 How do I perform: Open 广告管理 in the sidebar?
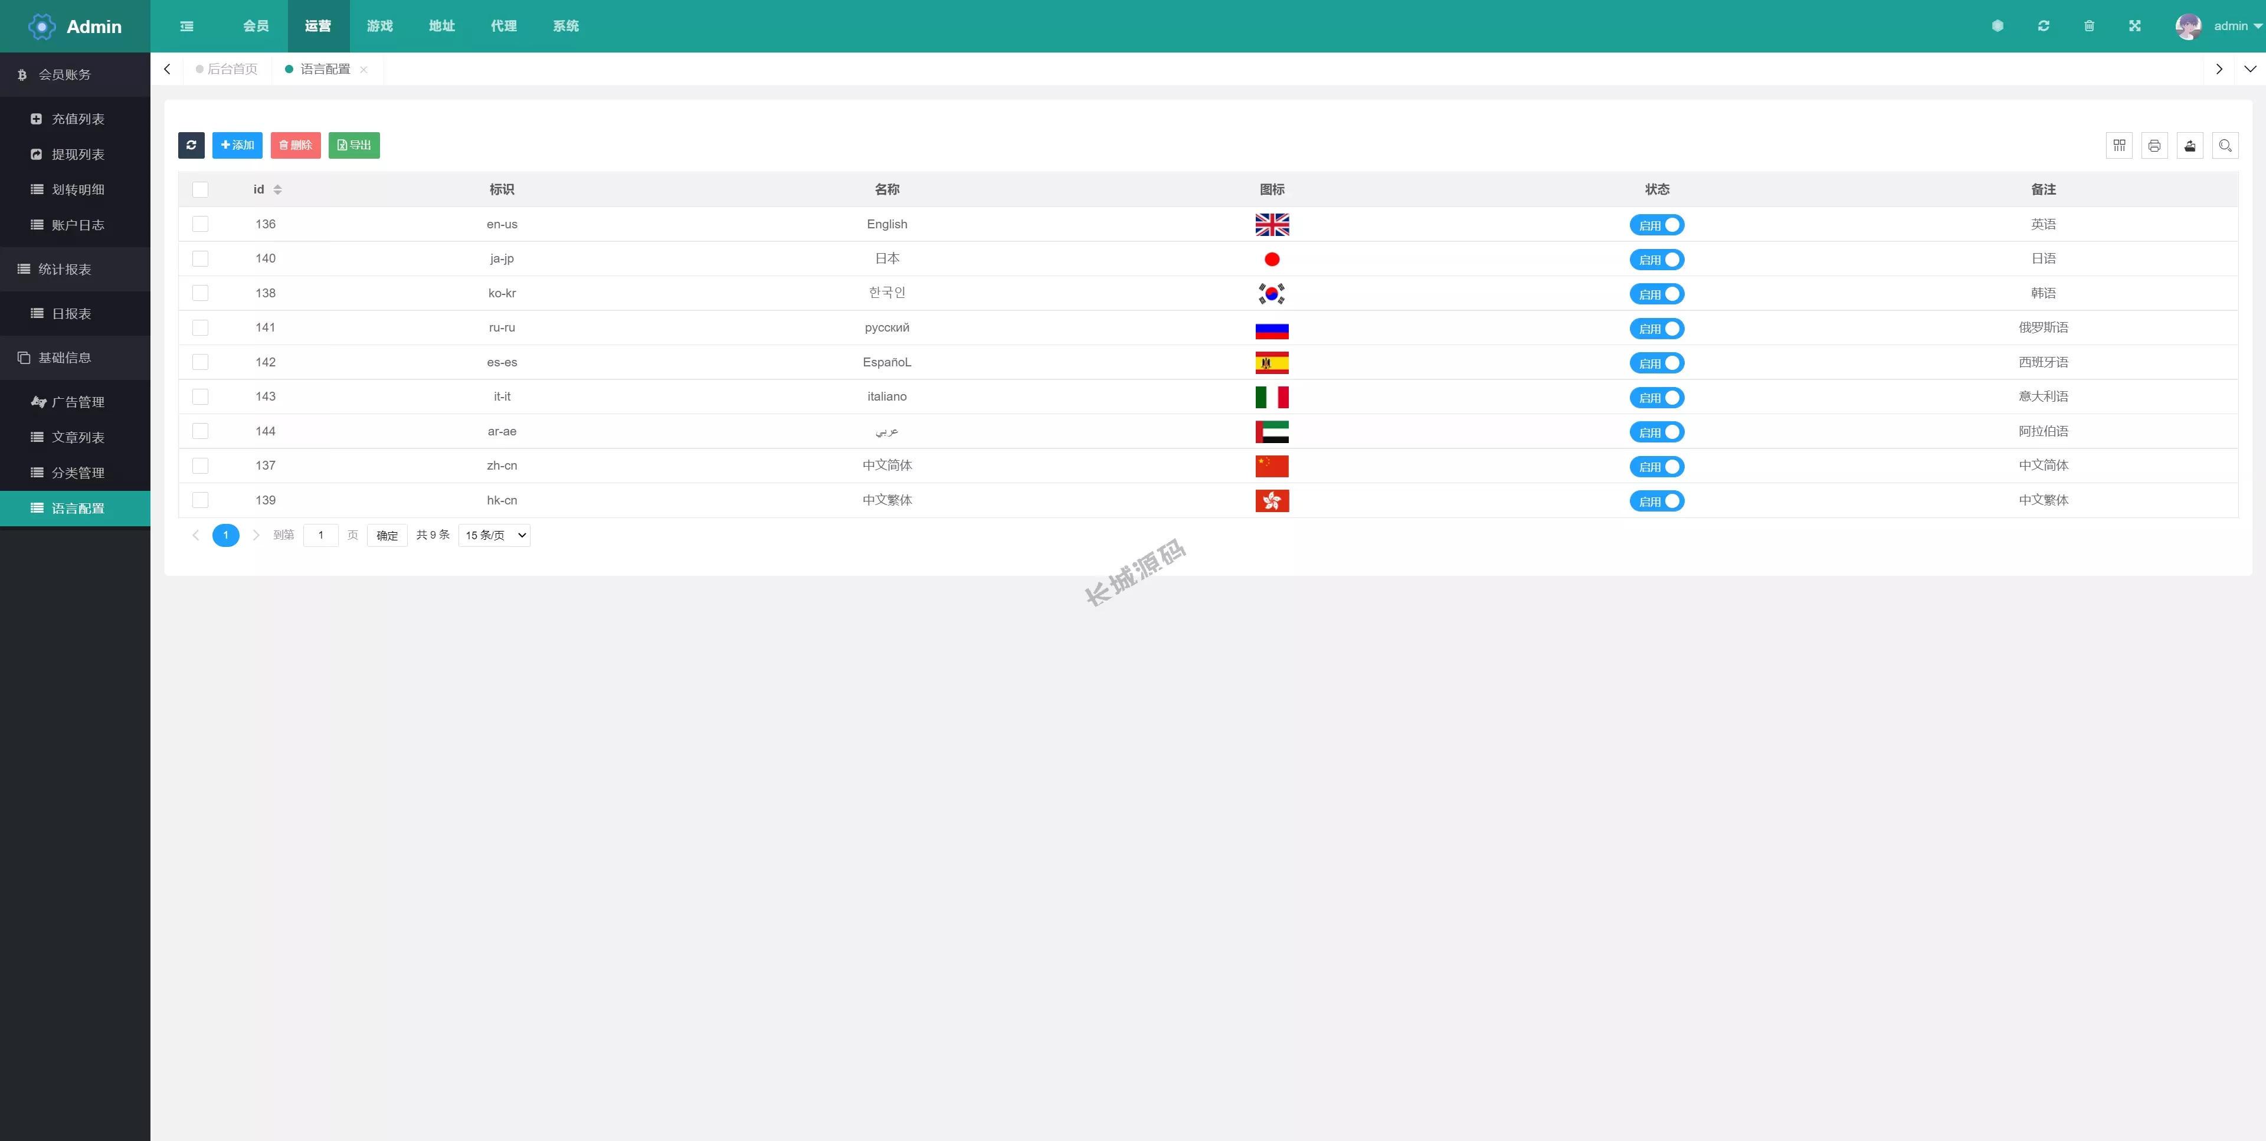(75, 402)
